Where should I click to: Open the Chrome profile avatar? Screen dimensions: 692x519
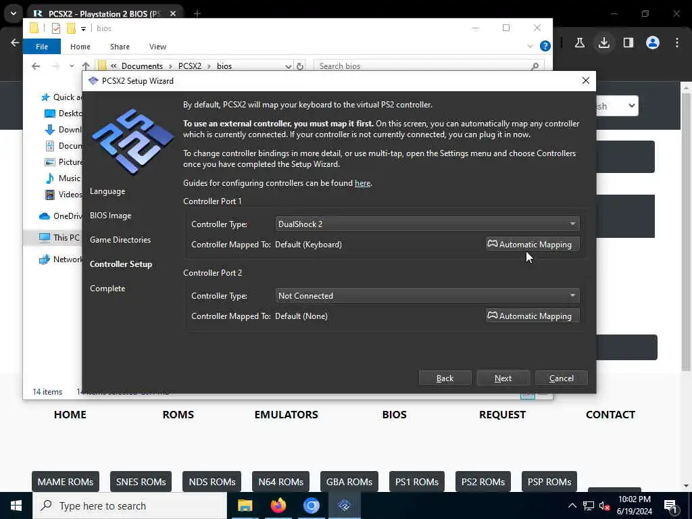[653, 43]
